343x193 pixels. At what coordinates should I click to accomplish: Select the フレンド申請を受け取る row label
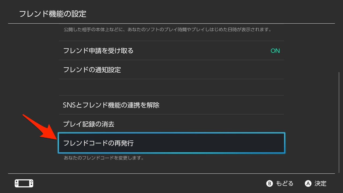(x=98, y=51)
